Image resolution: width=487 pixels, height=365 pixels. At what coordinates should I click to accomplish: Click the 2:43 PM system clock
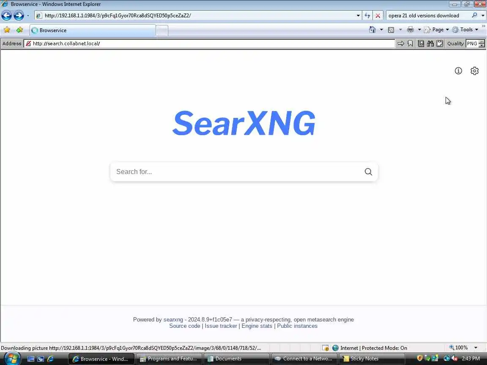click(x=471, y=359)
